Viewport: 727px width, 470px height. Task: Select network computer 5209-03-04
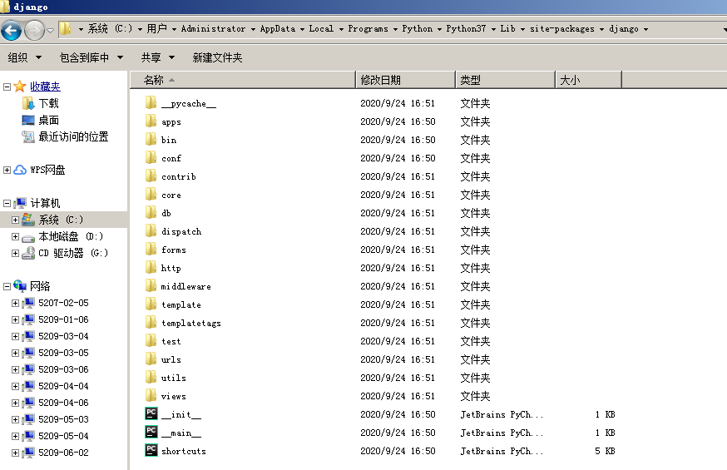63,336
